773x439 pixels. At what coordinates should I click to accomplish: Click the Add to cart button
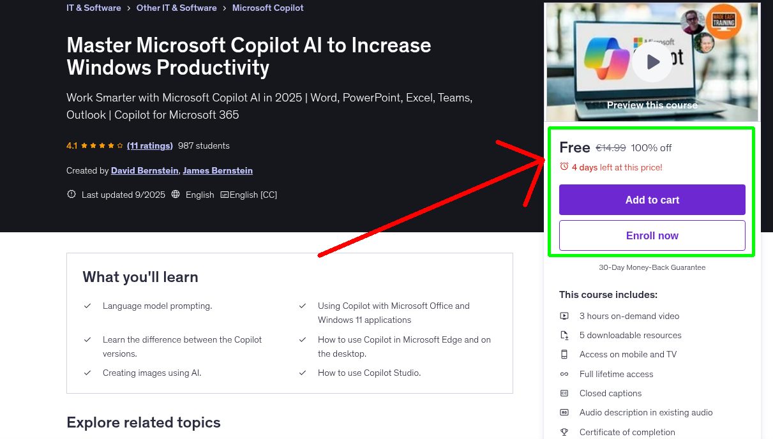pyautogui.click(x=652, y=200)
